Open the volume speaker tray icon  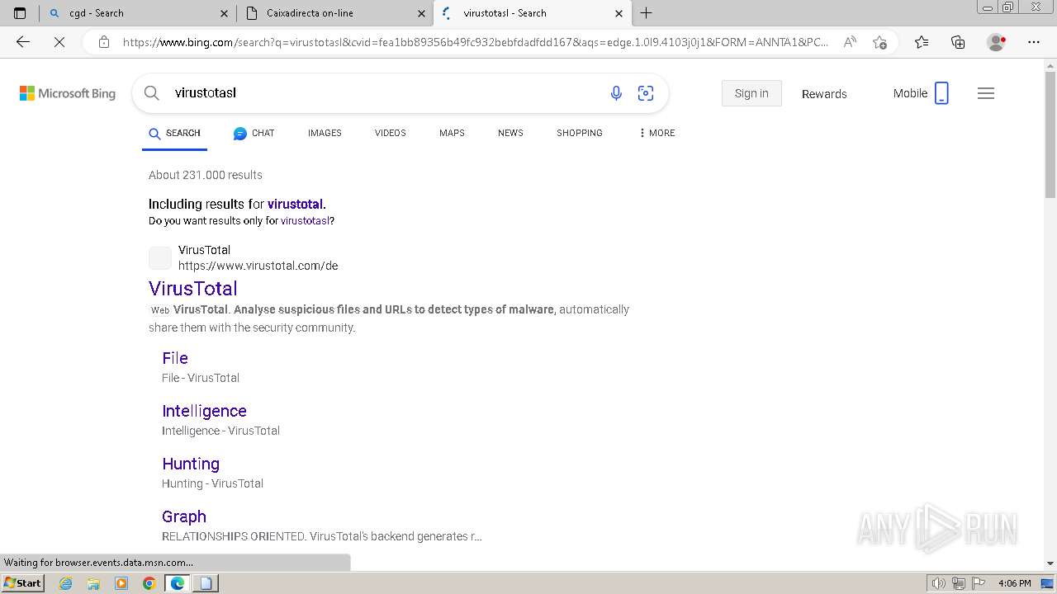pyautogui.click(x=939, y=583)
